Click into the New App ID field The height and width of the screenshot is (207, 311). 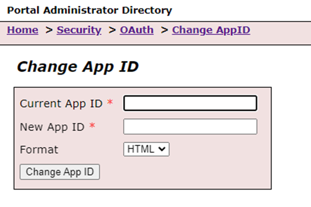(x=190, y=127)
